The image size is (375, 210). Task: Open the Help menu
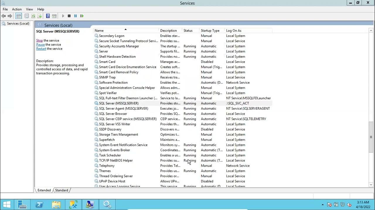pyautogui.click(x=41, y=9)
